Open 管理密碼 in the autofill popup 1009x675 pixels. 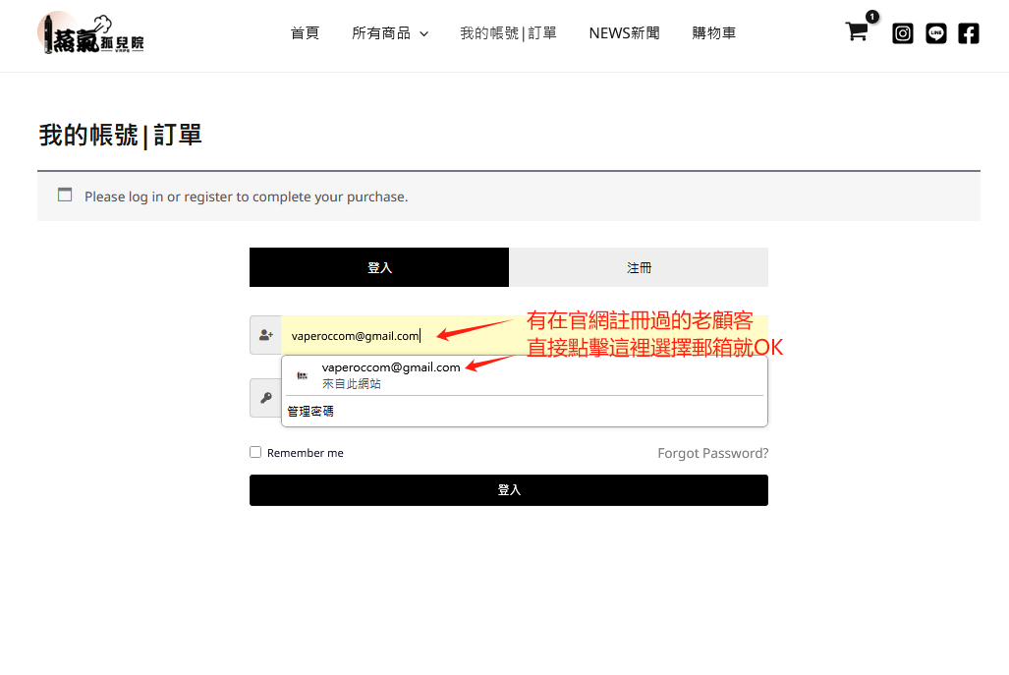[x=310, y=411]
